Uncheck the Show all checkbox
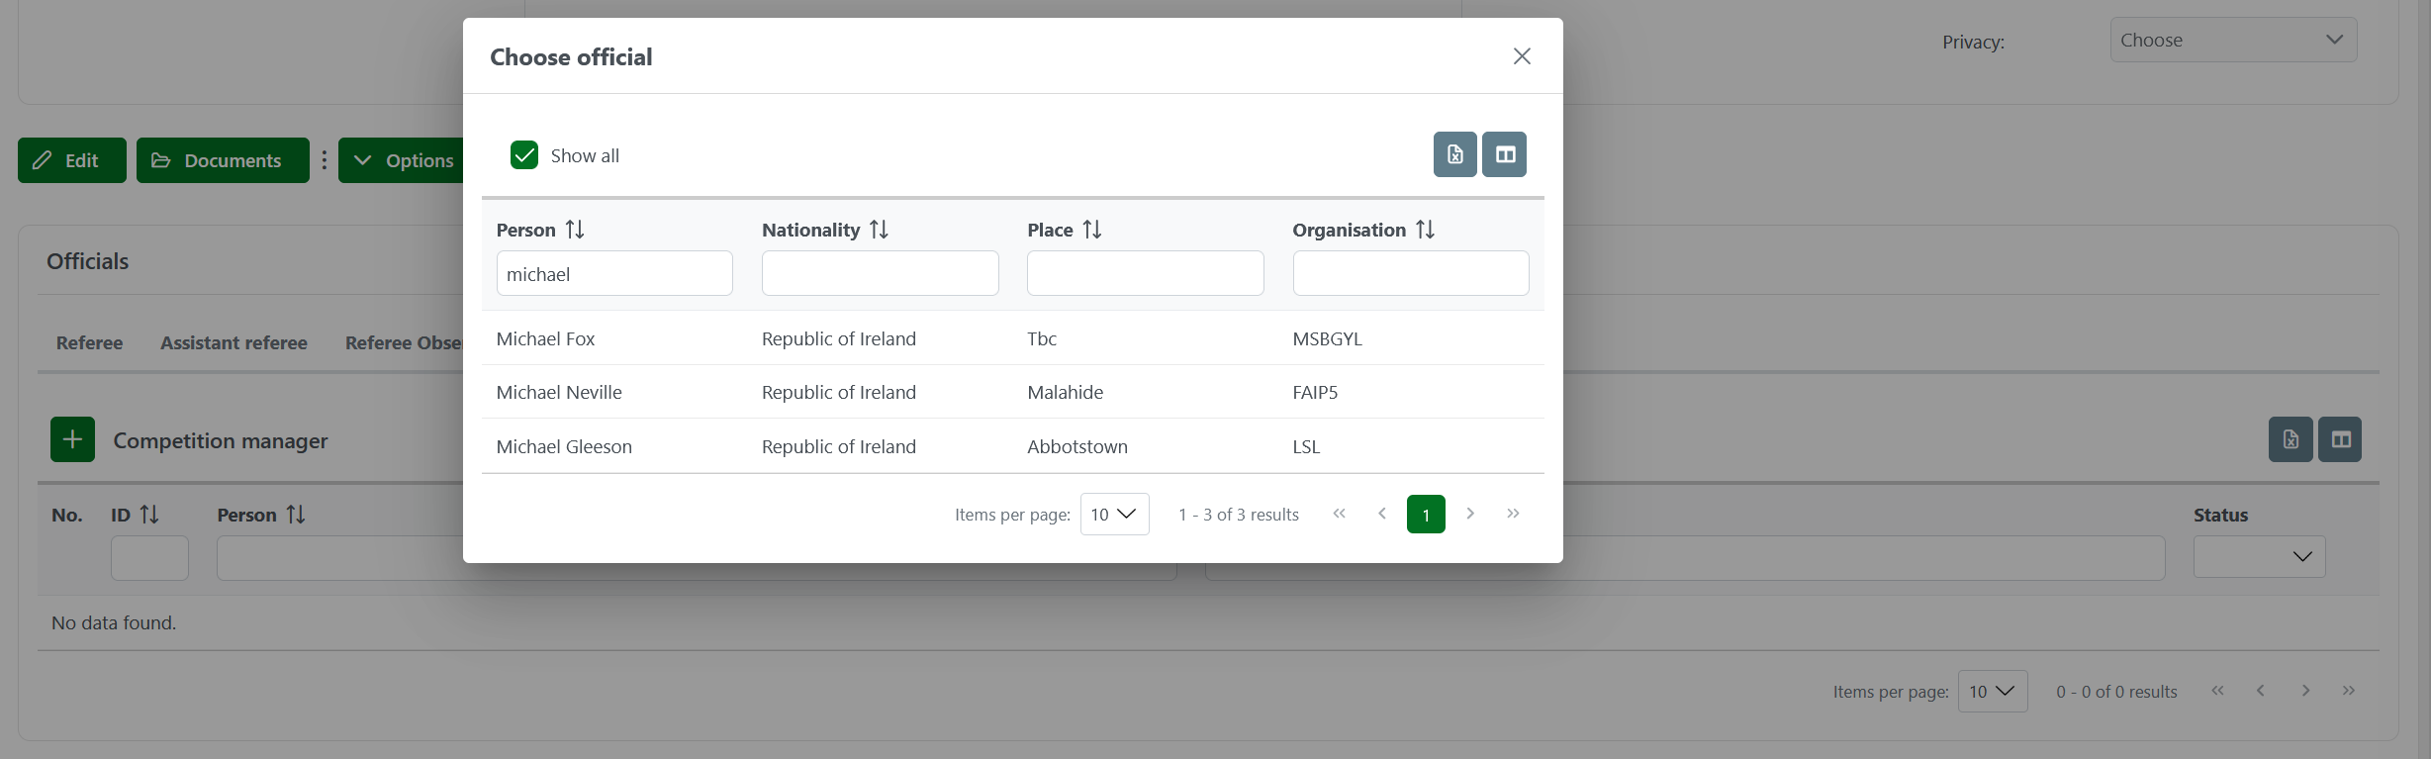Viewport: 2431px width, 759px height. pyautogui.click(x=524, y=155)
